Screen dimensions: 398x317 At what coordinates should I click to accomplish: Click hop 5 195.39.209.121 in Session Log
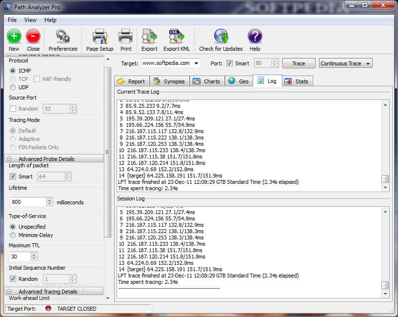pyautogui.click(x=158, y=212)
